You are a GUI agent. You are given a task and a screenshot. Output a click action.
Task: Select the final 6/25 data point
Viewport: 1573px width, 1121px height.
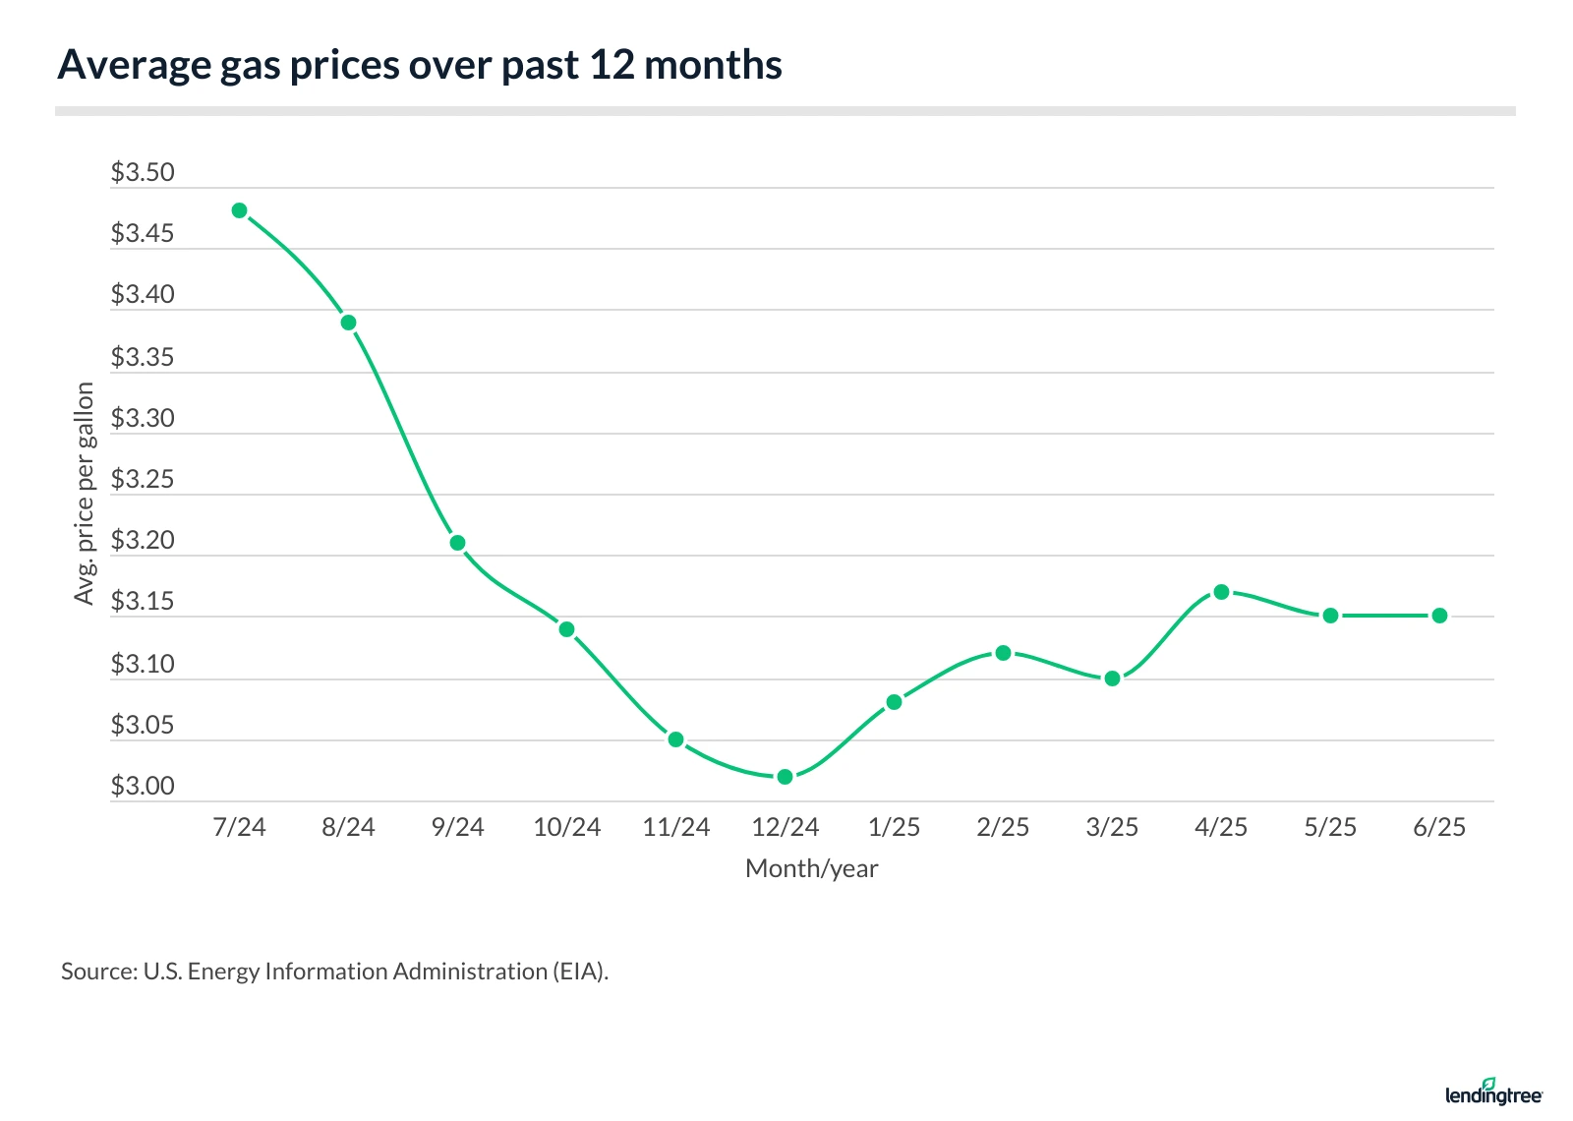click(1439, 616)
